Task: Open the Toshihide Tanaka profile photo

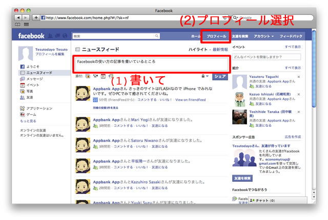Action: pyautogui.click(x=239, y=117)
